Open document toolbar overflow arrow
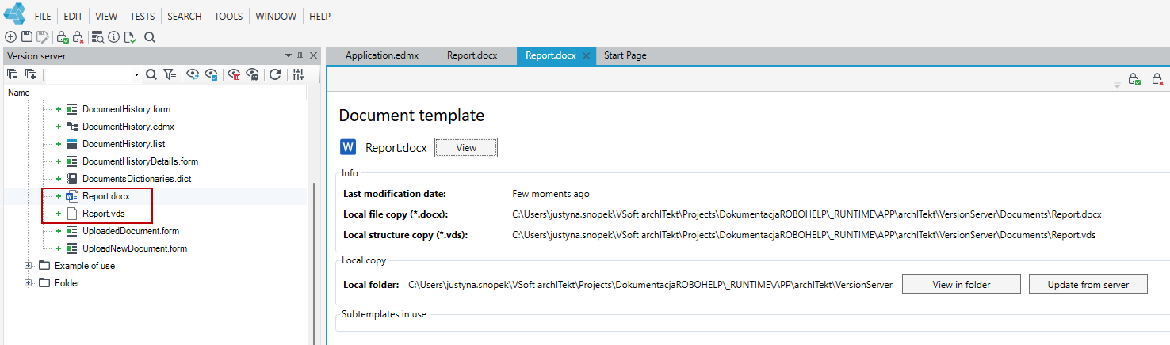The image size is (1170, 345). pyautogui.click(x=1118, y=84)
